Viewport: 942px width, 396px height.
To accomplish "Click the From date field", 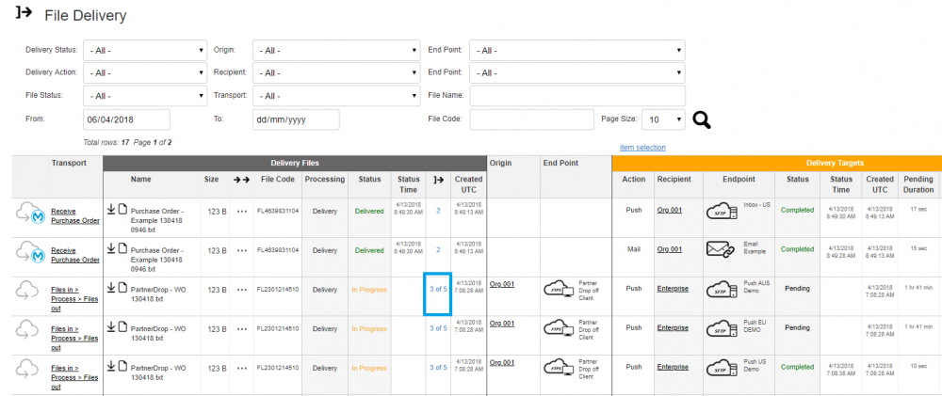I will 126,119.
